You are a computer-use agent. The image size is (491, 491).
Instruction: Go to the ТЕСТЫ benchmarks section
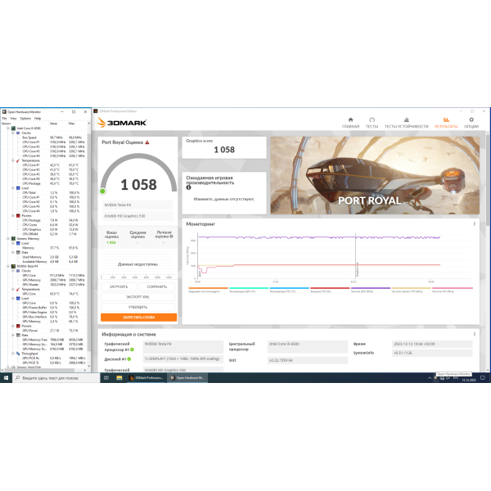click(x=372, y=123)
